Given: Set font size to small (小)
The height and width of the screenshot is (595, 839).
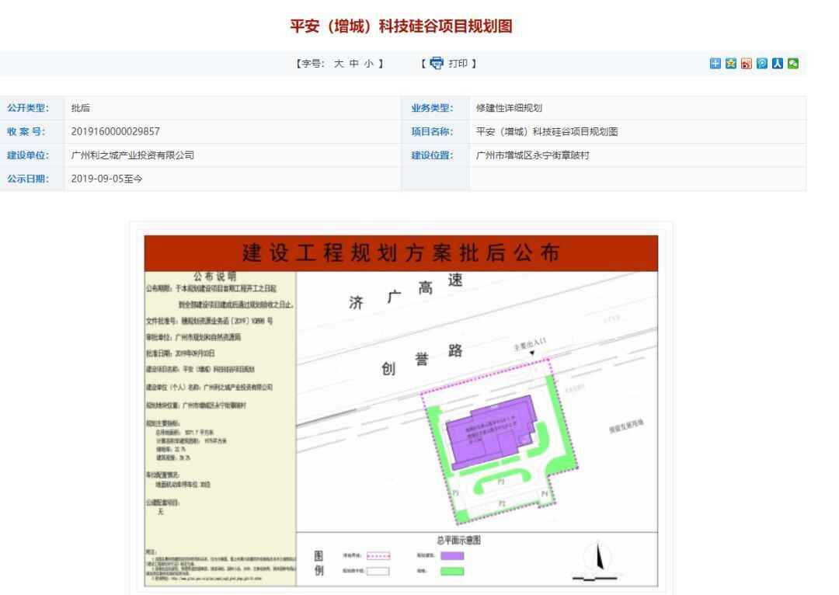Looking at the screenshot, I should [x=371, y=62].
